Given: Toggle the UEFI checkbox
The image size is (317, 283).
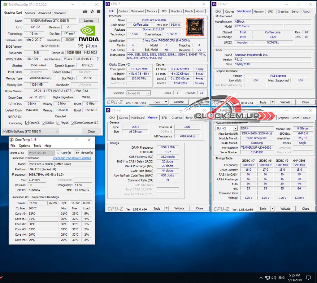Looking at the screenshot, I should (x=88, y=46).
